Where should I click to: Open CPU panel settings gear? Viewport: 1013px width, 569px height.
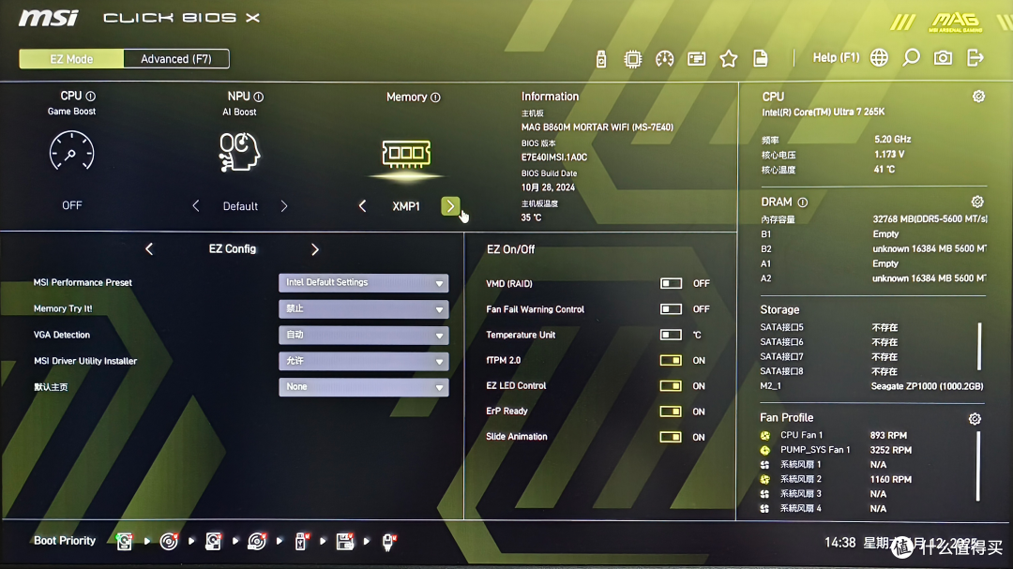point(978,97)
